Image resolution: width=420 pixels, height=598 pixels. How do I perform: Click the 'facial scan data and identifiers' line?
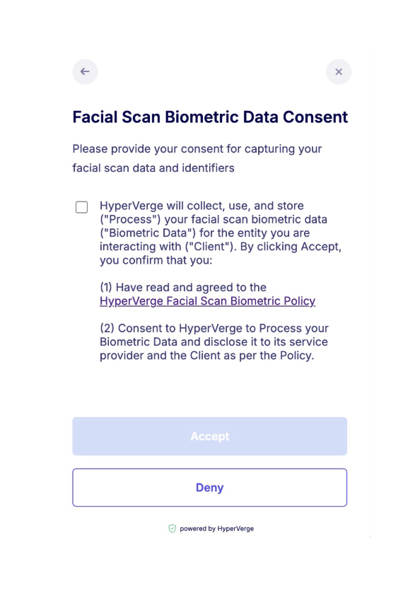pyautogui.click(x=153, y=168)
